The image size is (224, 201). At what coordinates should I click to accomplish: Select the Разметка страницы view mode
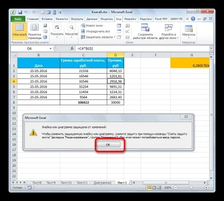click(x=34, y=32)
